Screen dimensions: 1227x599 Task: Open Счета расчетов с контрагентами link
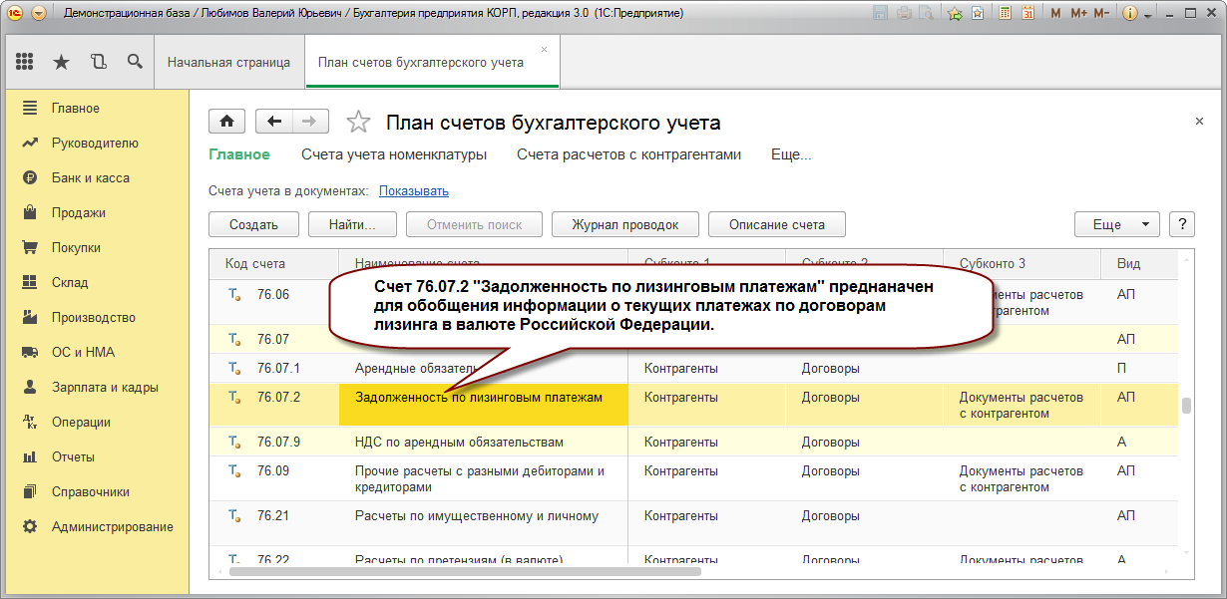pyautogui.click(x=629, y=154)
